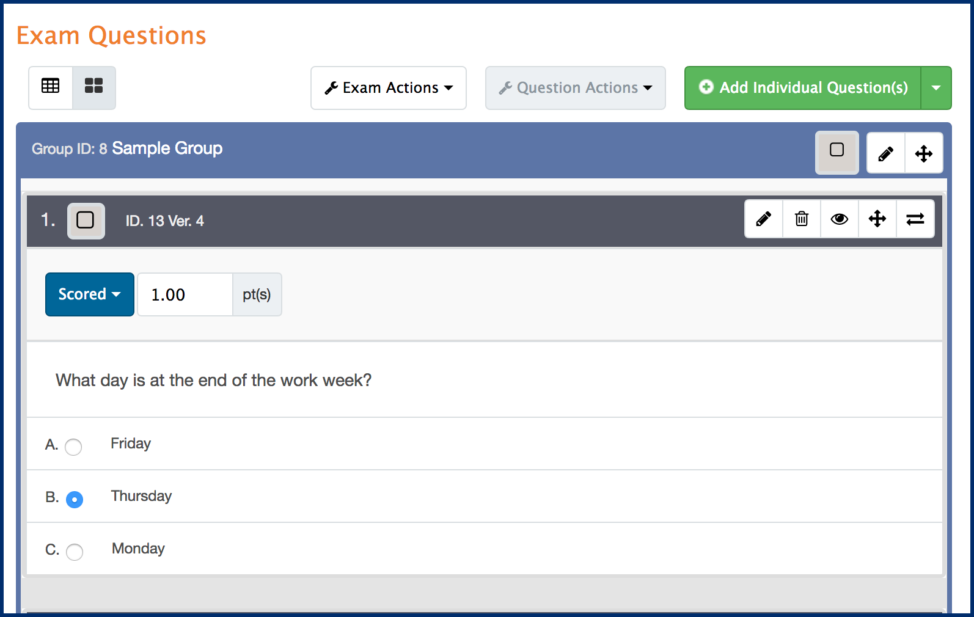Select the grid view icon
Screen dimensions: 974x617
click(93, 87)
